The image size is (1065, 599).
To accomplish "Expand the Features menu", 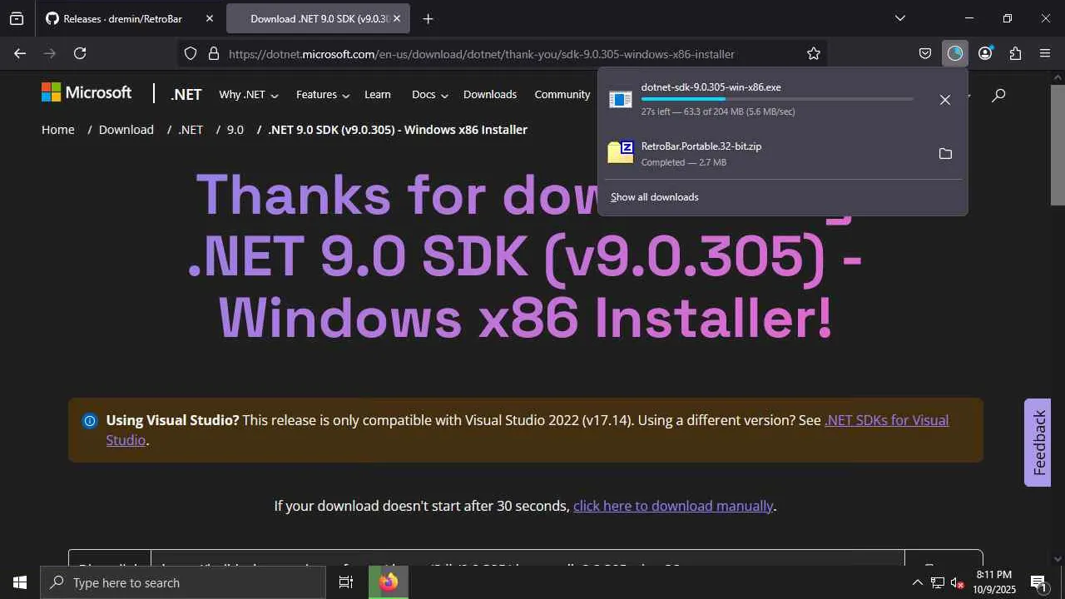I will pyautogui.click(x=323, y=95).
